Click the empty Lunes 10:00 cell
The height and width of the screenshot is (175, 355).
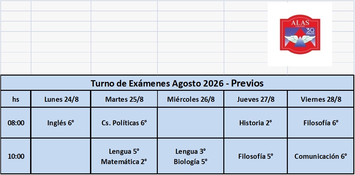pyautogui.click(x=61, y=156)
